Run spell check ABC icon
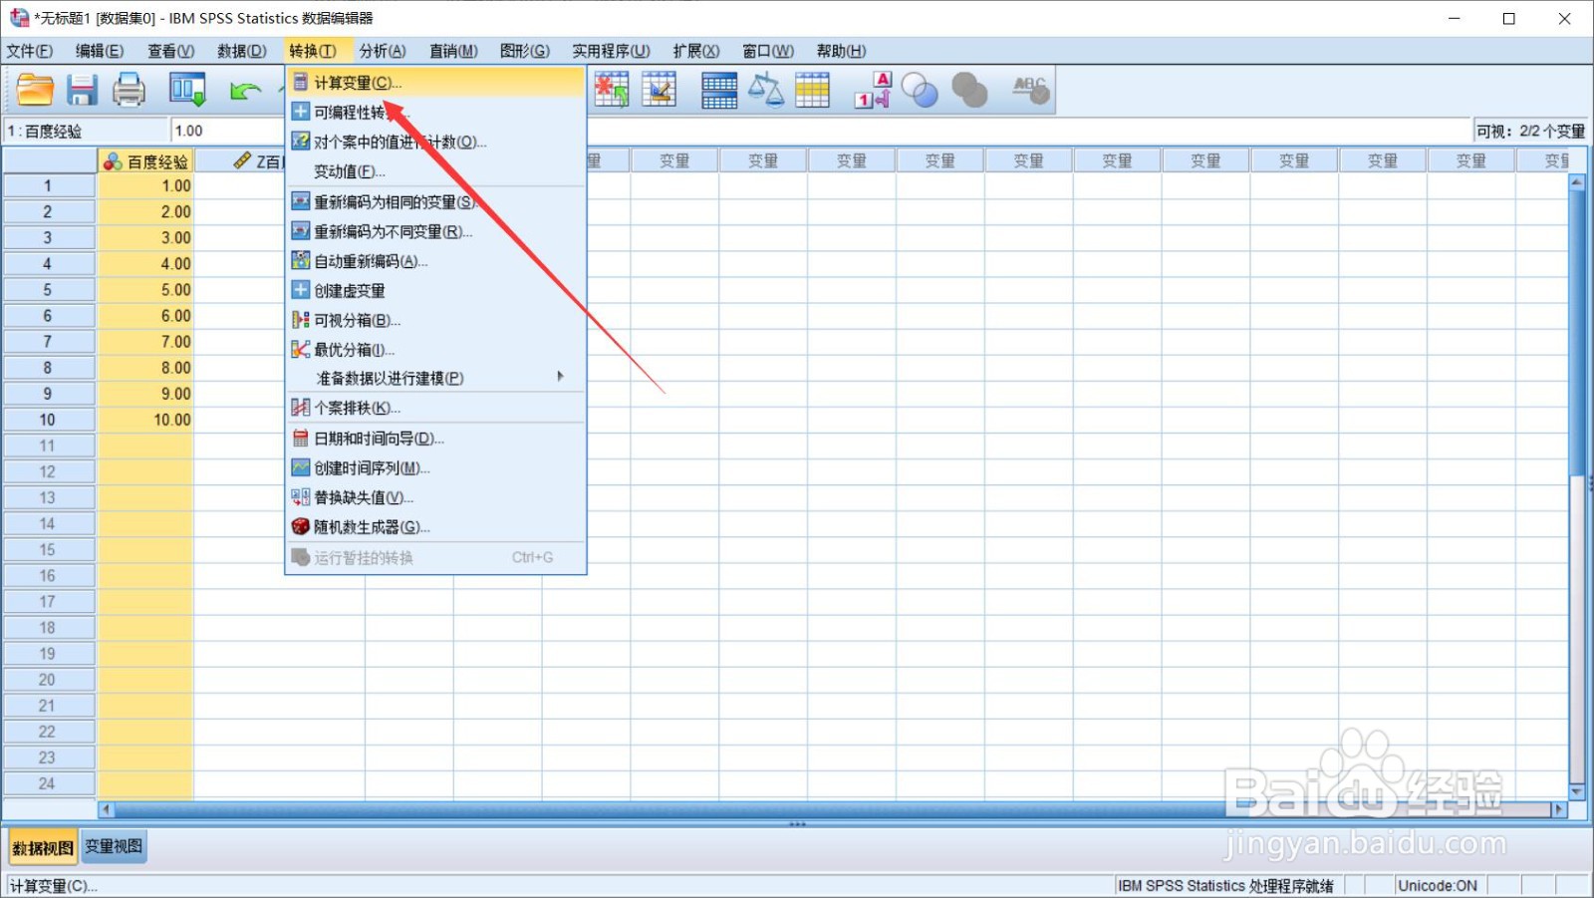The width and height of the screenshot is (1594, 898). [1029, 90]
